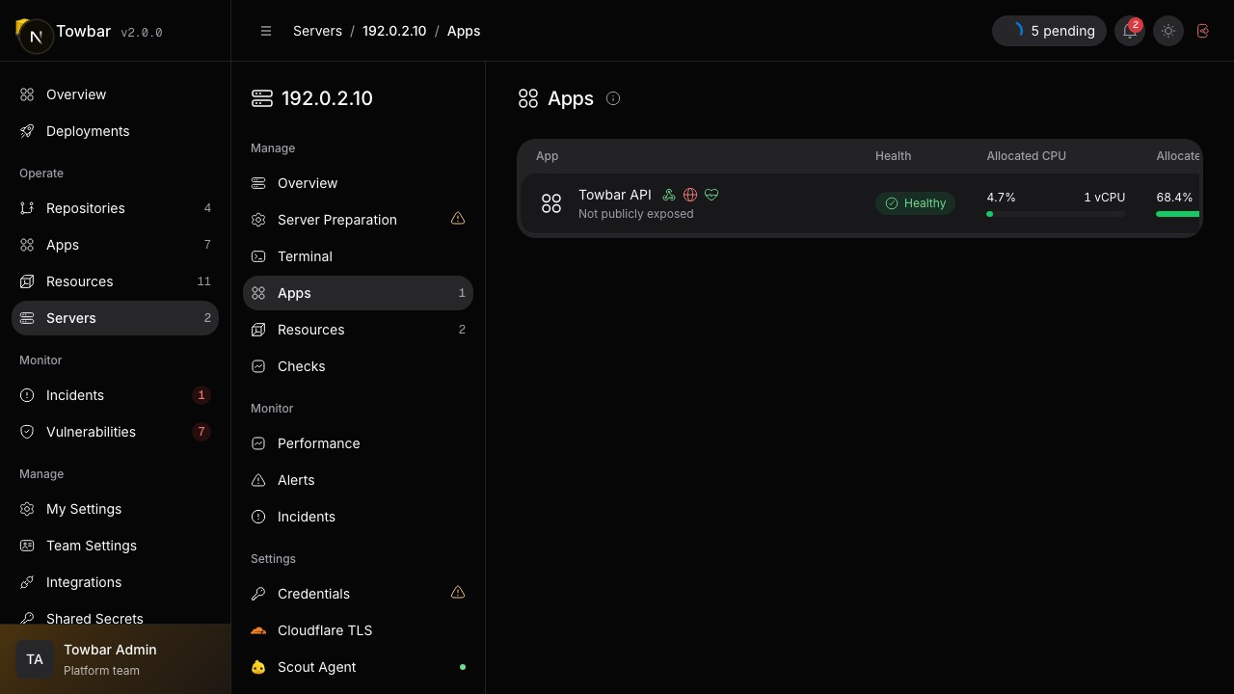This screenshot has height=694, width=1234.
Task: Open the server Terminal
Action: 358,256
